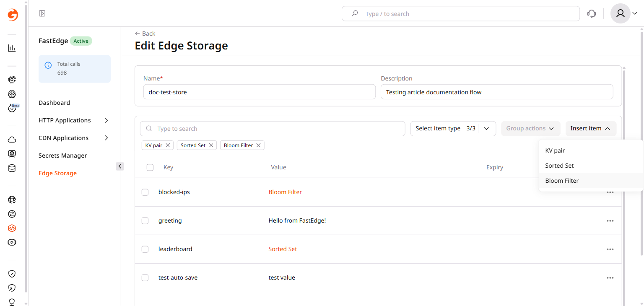Click the Gcore logo icon
Image resolution: width=644 pixels, height=306 pixels.
(x=13, y=15)
